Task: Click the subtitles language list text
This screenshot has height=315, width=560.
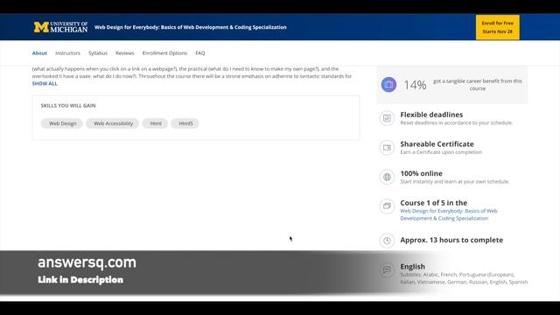Action: (464, 278)
